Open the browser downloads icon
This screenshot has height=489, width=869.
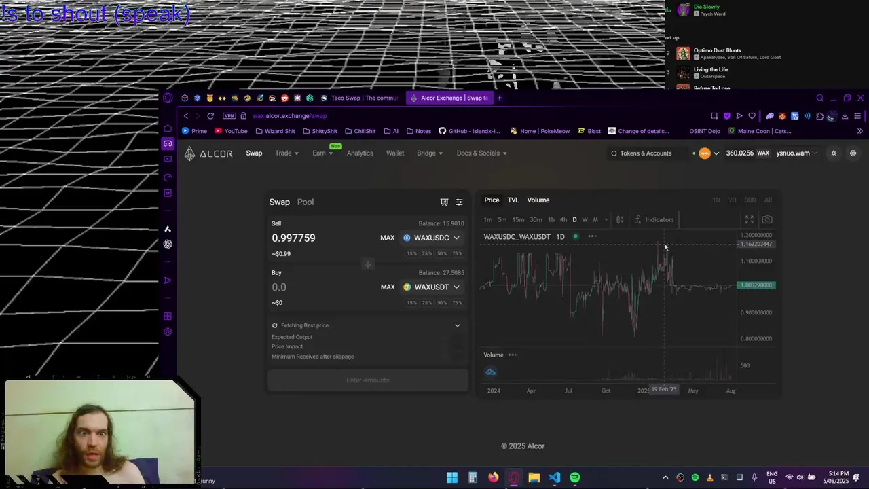[x=845, y=115]
